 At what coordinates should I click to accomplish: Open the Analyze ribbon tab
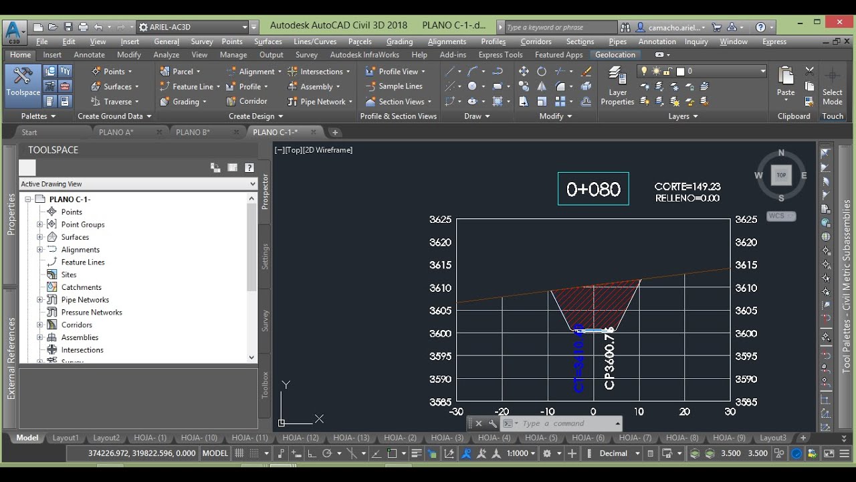tap(166, 55)
